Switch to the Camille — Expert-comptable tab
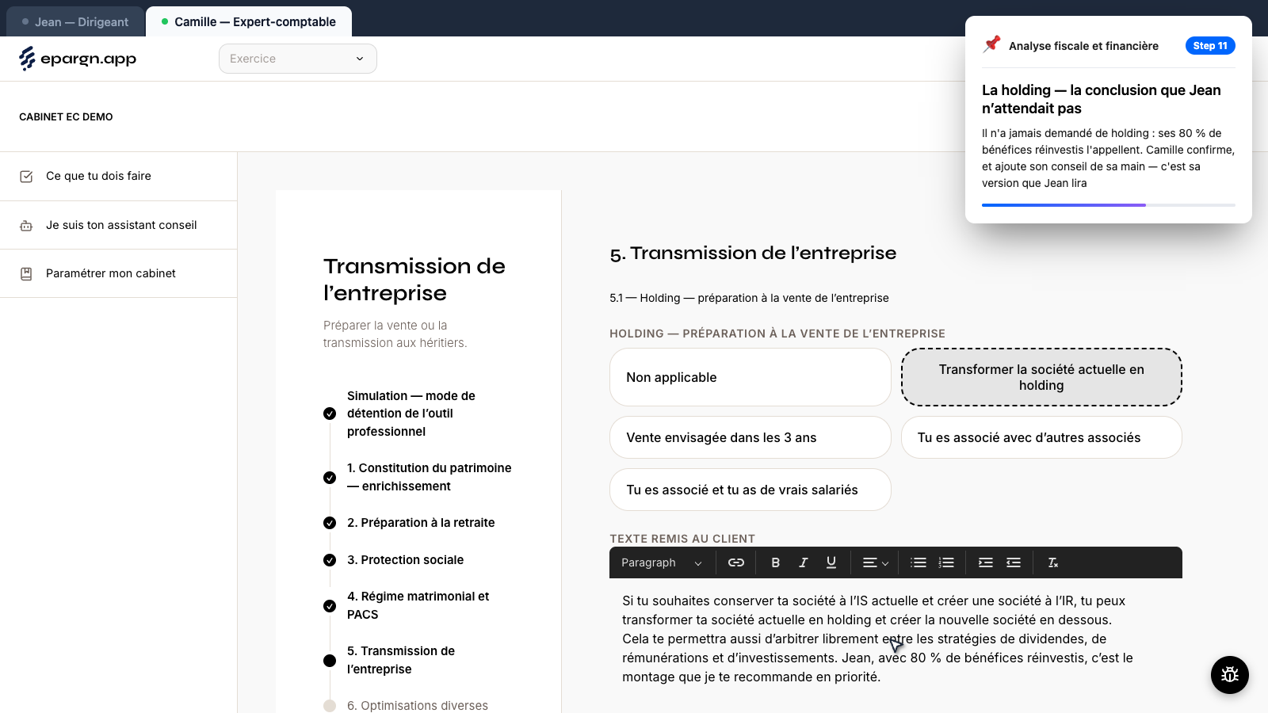Viewport: 1268px width, 713px height. [249, 22]
